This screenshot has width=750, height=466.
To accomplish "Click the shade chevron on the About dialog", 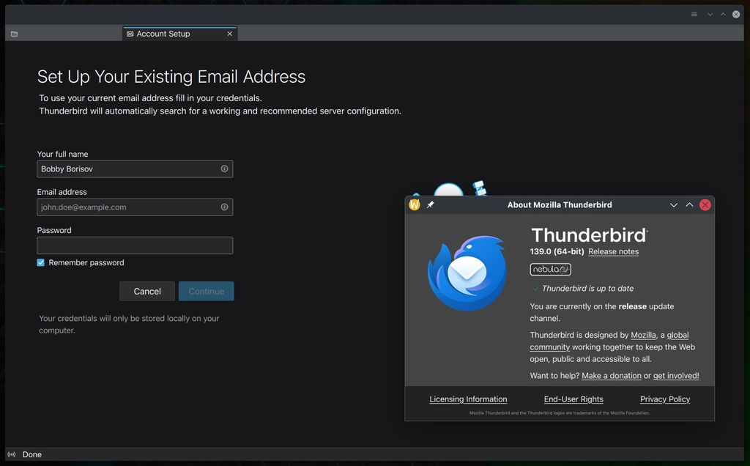I will tap(673, 204).
